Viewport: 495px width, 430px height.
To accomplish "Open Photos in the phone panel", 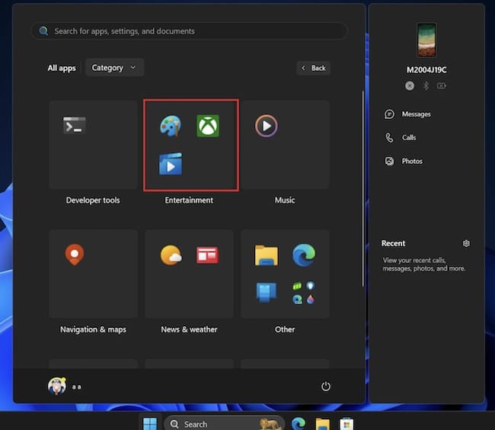I will coord(403,161).
